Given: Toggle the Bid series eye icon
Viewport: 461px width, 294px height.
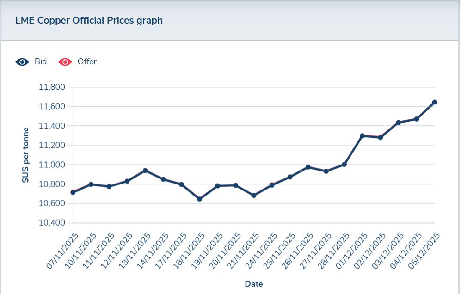Looking at the screenshot, I should pos(22,62).
